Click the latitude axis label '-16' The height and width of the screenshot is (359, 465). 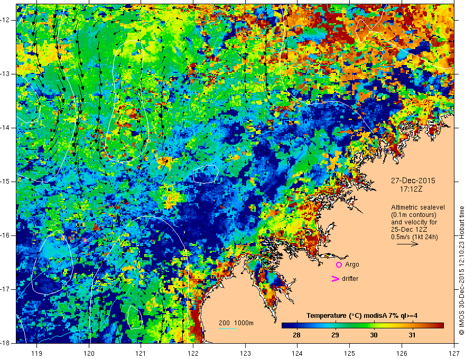point(6,235)
